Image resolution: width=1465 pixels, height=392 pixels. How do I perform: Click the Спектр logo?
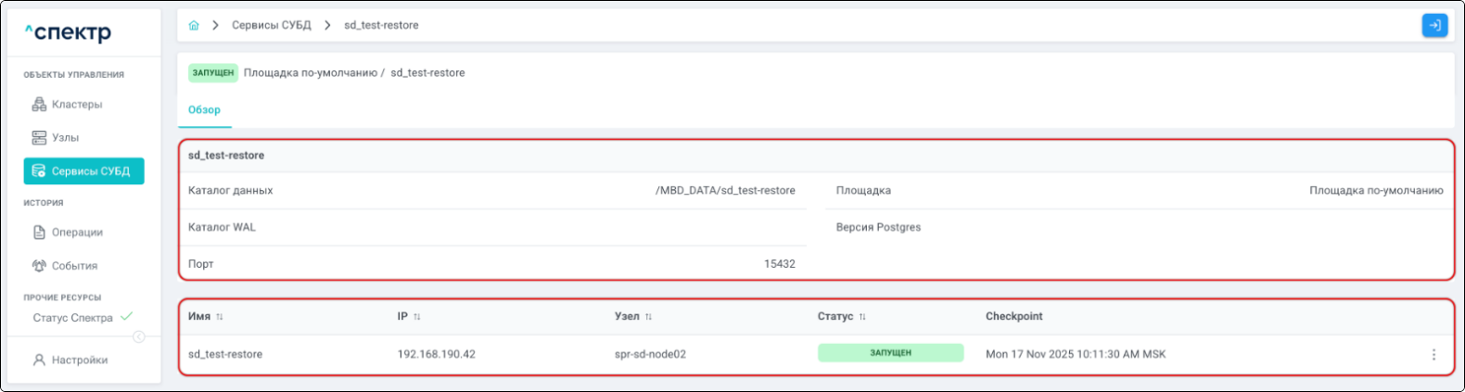[x=68, y=33]
